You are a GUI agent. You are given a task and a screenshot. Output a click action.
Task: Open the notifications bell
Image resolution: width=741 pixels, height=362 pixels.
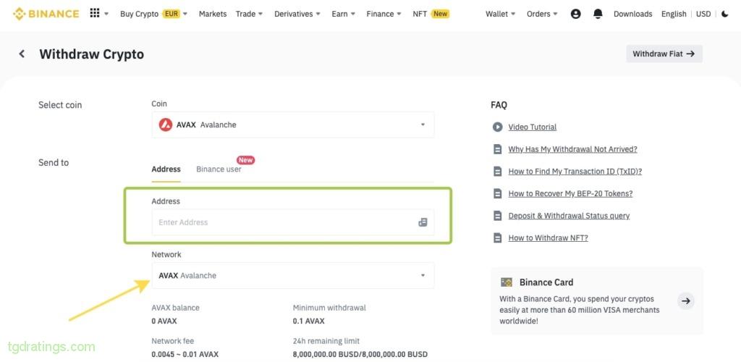pyautogui.click(x=598, y=14)
